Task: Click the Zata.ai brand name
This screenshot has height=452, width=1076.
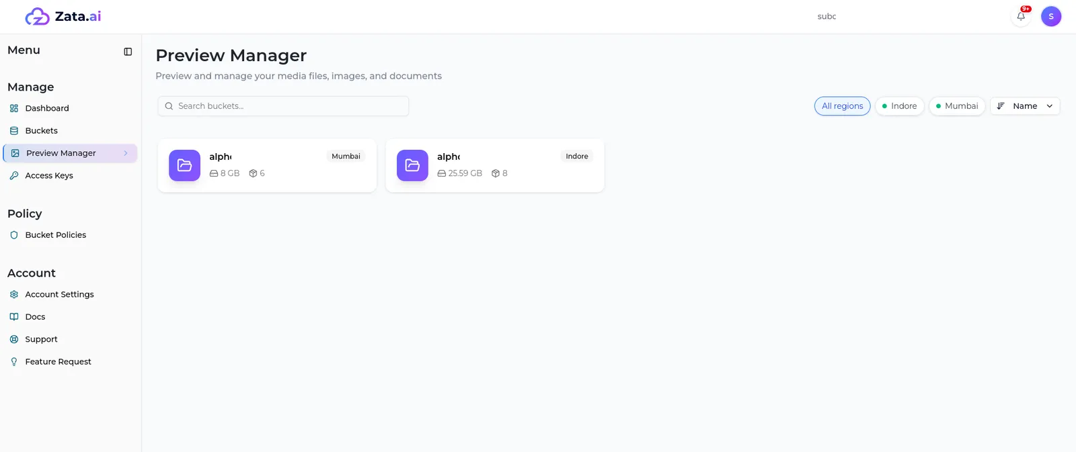Action: tap(78, 16)
